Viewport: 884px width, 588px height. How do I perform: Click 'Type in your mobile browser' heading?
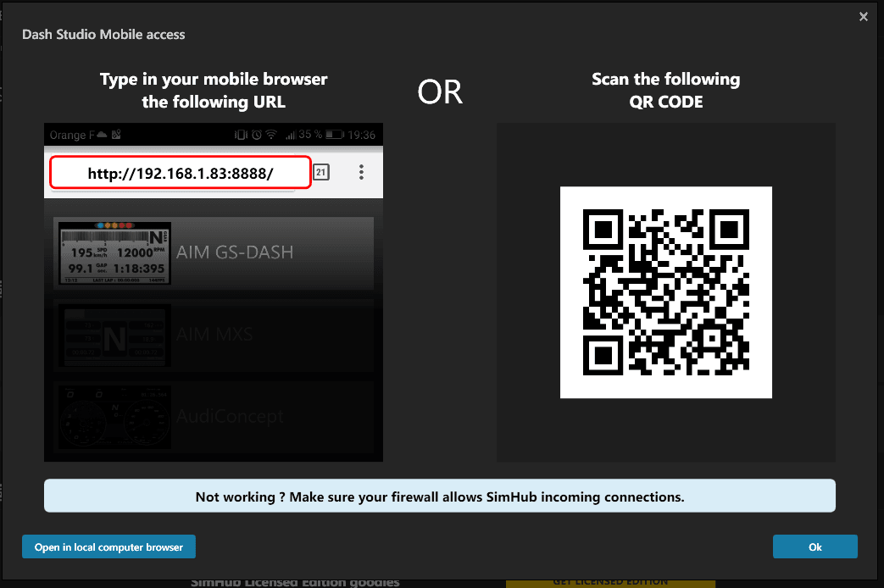click(x=214, y=90)
